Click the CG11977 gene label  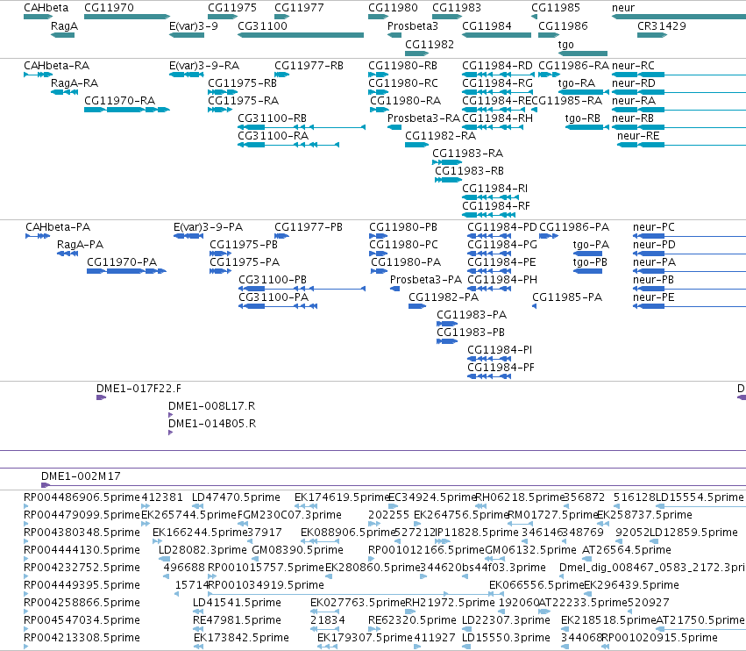[299, 8]
